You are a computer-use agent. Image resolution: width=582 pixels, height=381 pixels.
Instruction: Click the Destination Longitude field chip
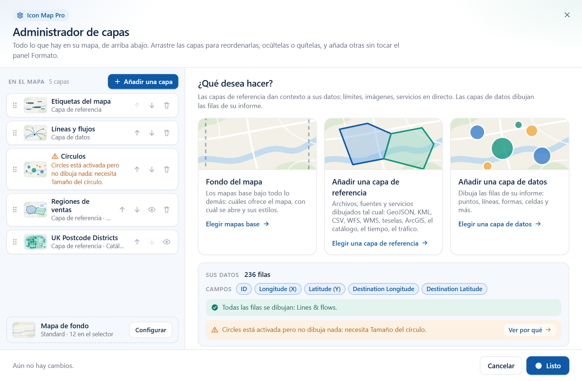(383, 289)
